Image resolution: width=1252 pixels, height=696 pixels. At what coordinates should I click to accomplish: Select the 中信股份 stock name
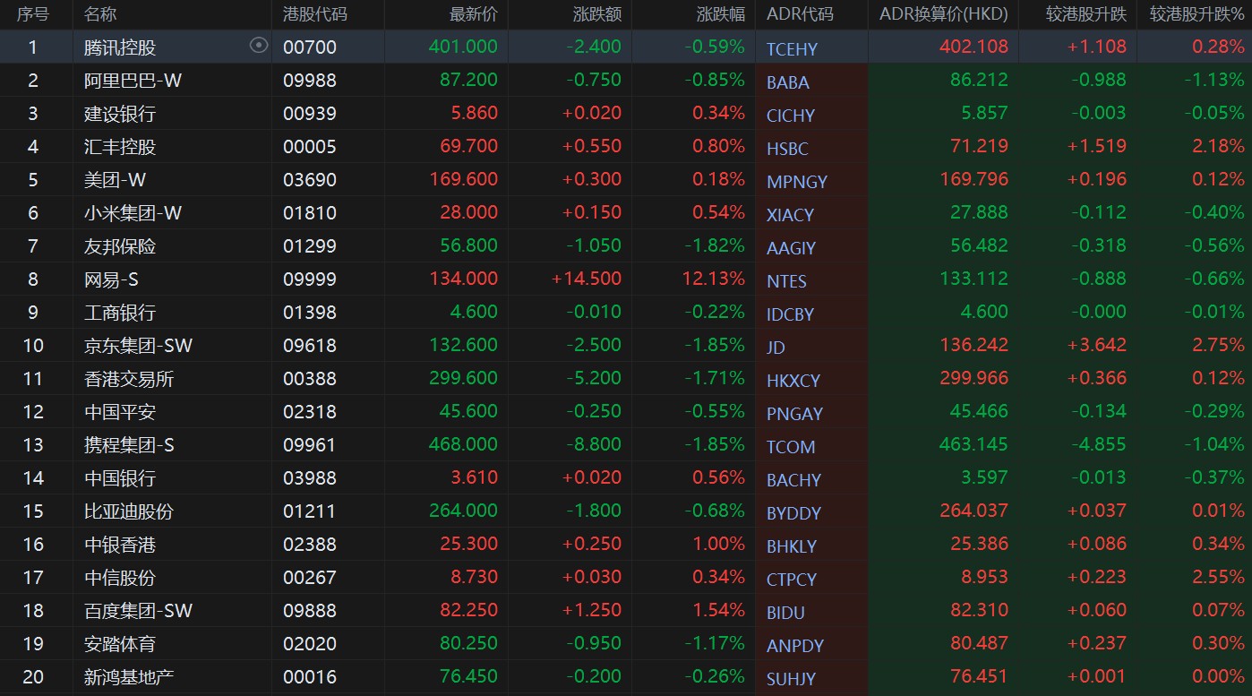click(x=120, y=578)
